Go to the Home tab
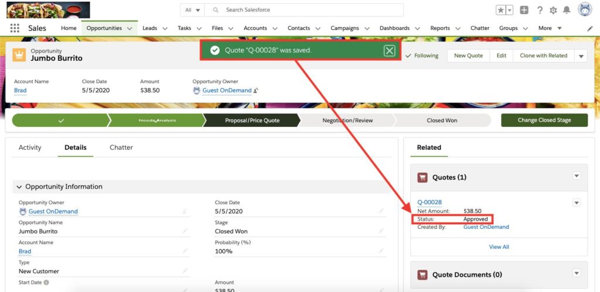Image resolution: width=600 pixels, height=292 pixels. click(69, 28)
